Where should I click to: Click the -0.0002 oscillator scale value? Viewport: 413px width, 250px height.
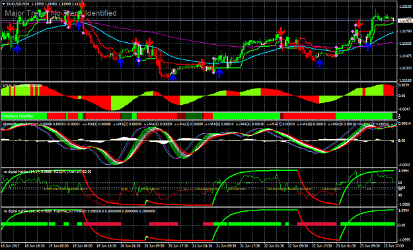point(404,165)
